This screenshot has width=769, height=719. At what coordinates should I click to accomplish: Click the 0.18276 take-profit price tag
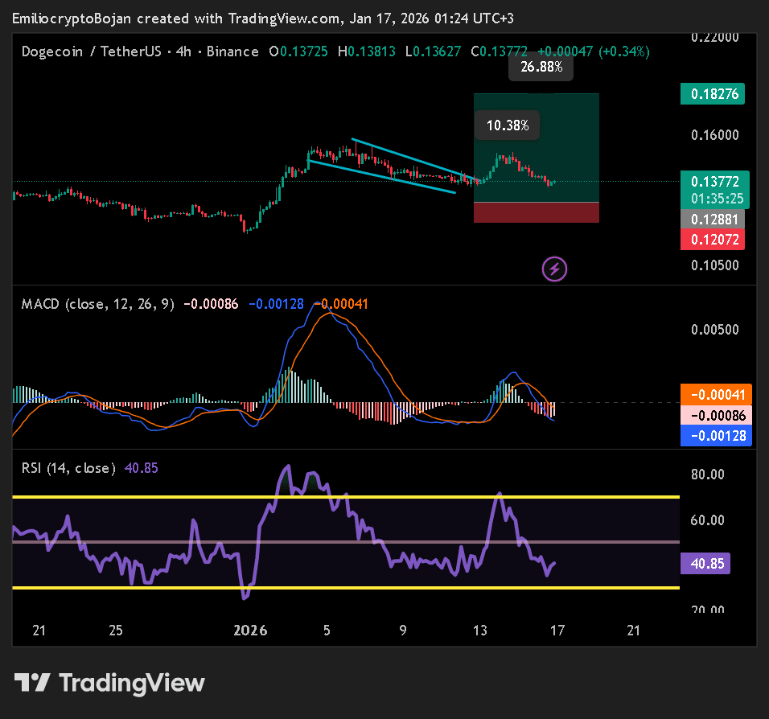coord(713,93)
